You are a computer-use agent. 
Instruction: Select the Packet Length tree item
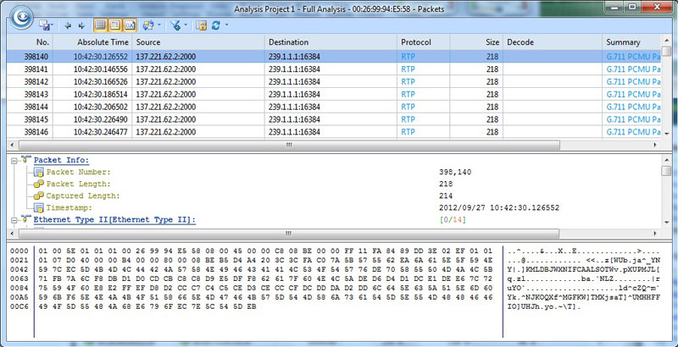(78, 184)
